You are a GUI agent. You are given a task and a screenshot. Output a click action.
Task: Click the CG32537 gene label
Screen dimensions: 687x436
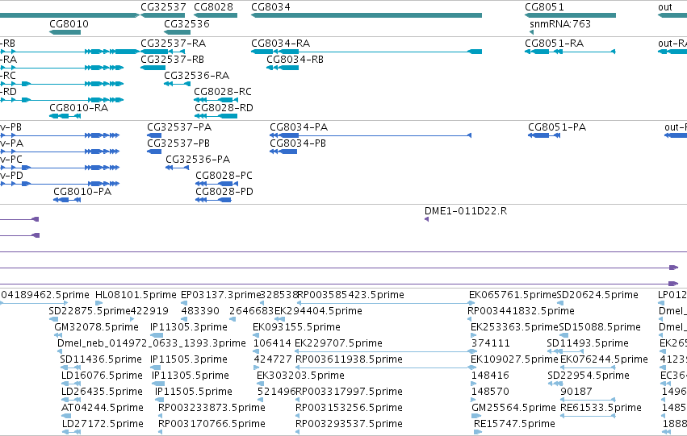[163, 7]
